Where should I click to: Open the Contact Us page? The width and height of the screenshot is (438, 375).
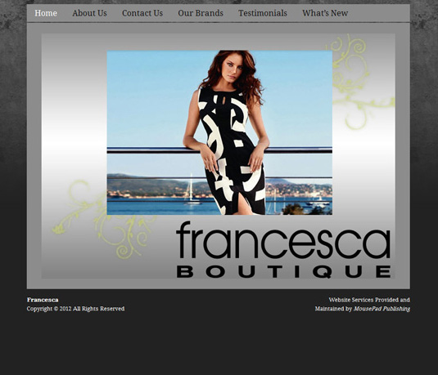point(142,13)
